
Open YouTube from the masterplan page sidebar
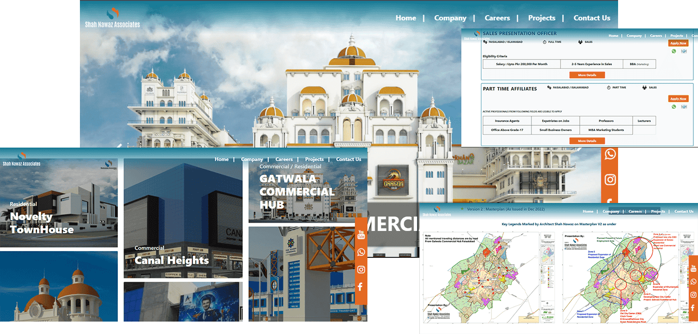tap(693, 268)
